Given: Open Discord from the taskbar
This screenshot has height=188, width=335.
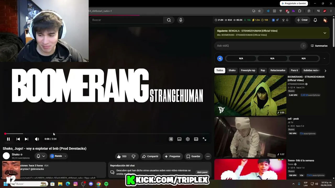Looking at the screenshot, I should pos(91,184).
